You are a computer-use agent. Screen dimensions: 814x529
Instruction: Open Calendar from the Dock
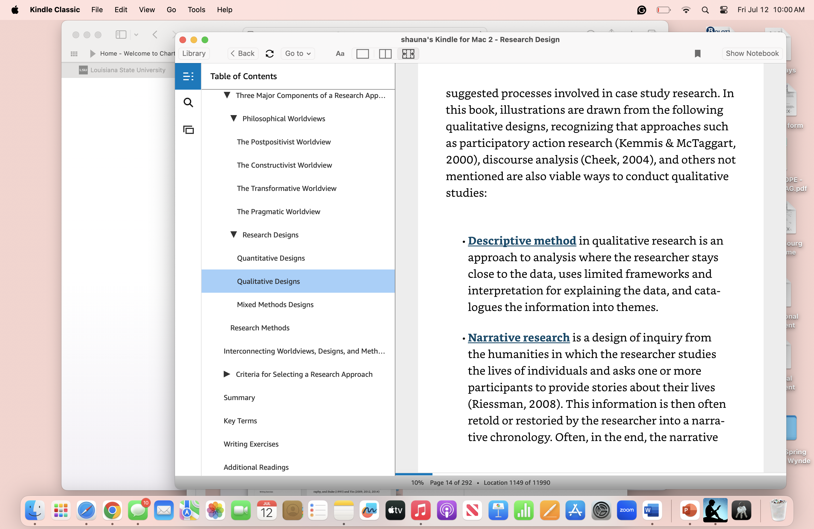[x=266, y=510]
